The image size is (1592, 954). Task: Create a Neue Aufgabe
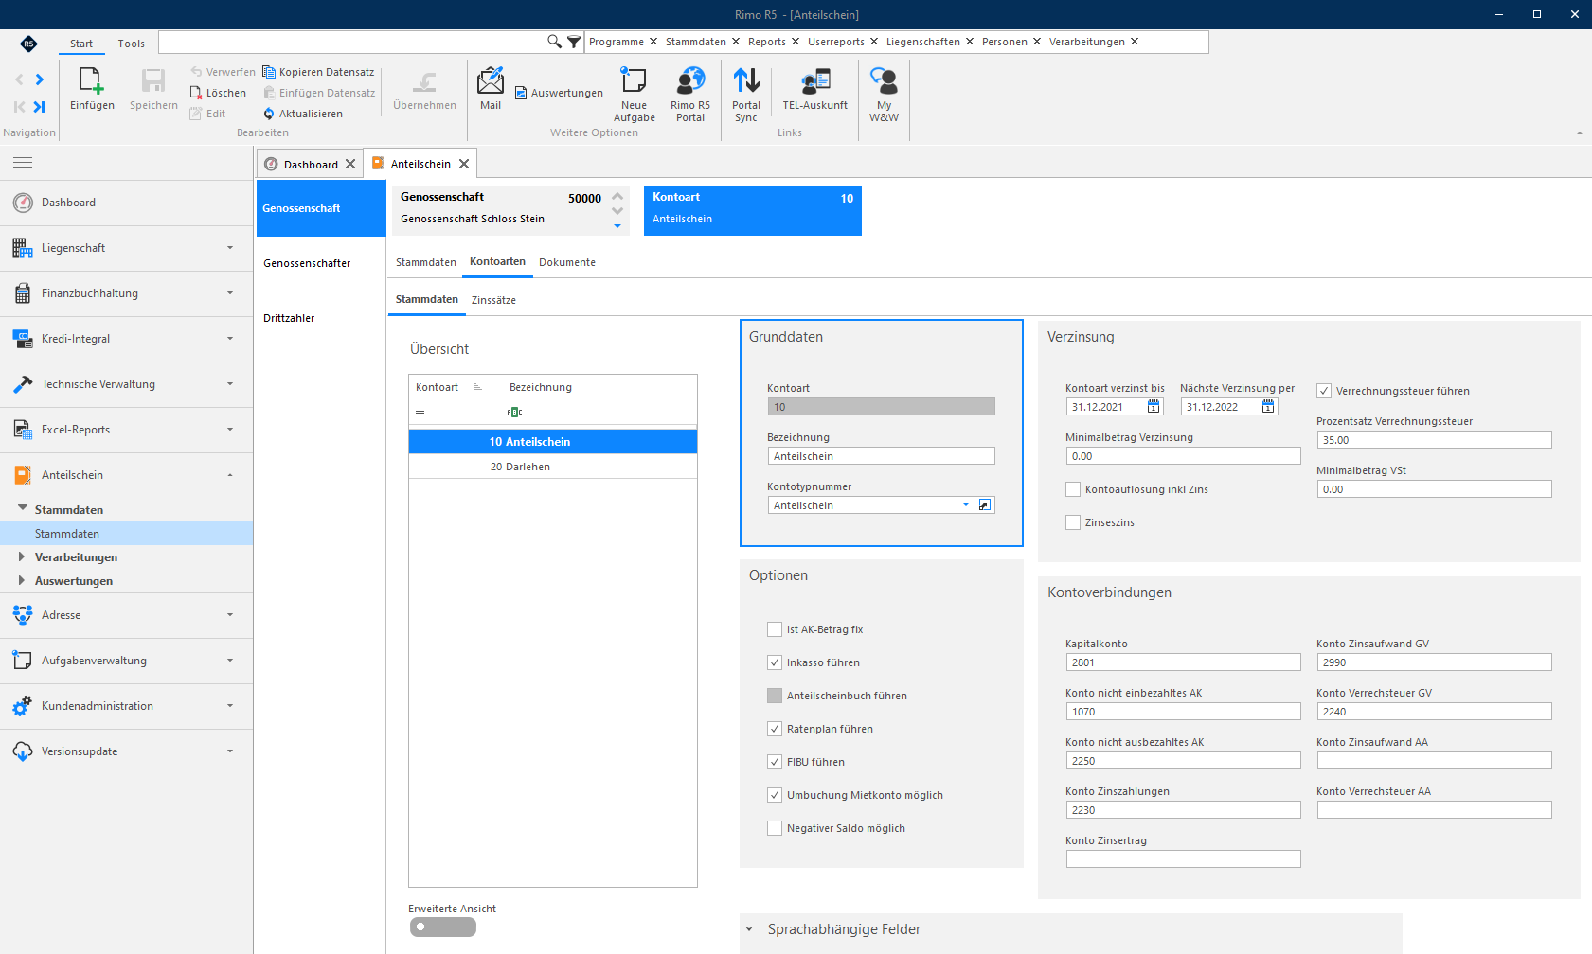(x=634, y=81)
